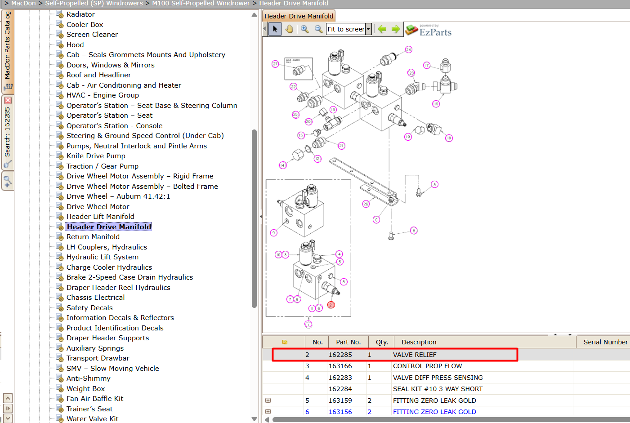Screen dimensions: 630x423
Task: Follow the M100 Self-Propelled Windrower breadcrumb
Action: (x=201, y=3)
